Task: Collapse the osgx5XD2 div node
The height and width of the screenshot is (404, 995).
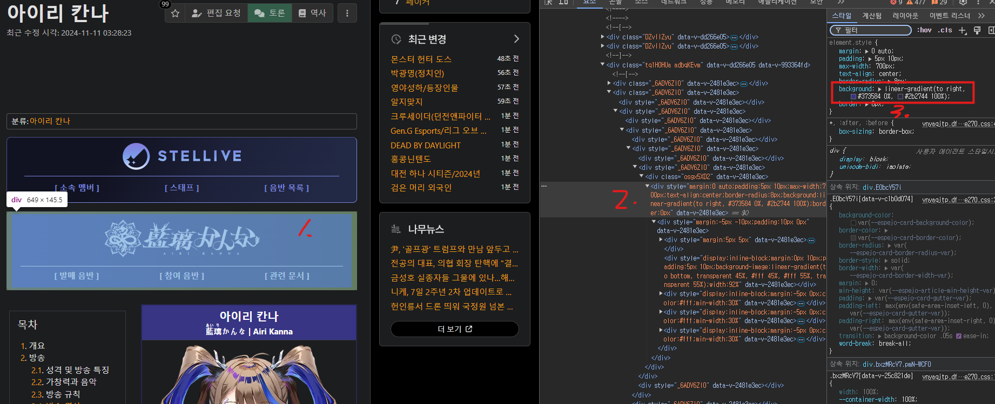Action: tap(642, 176)
